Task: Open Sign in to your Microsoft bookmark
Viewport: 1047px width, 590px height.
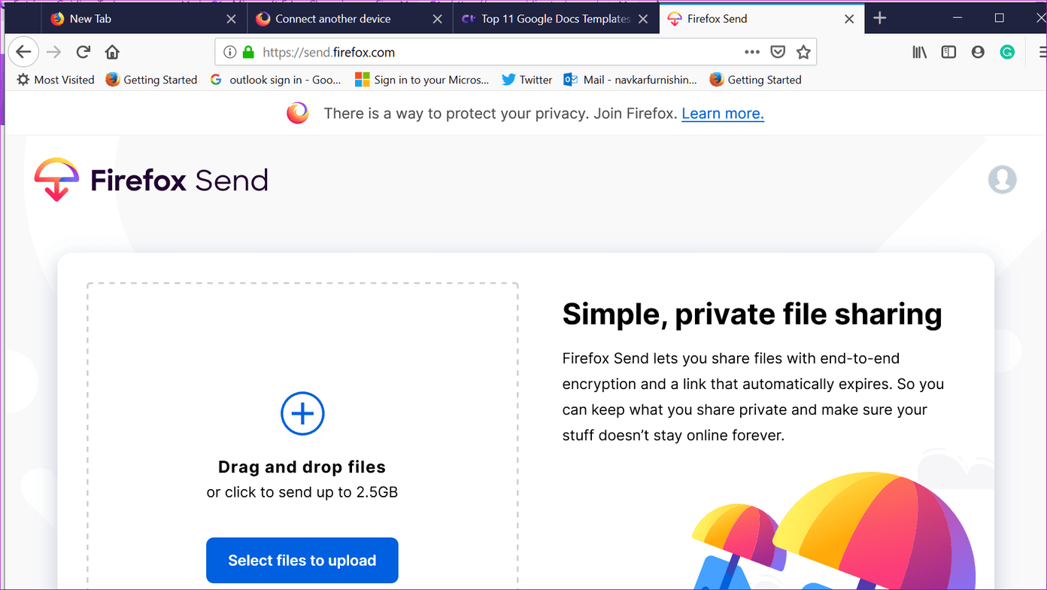Action: coord(422,80)
